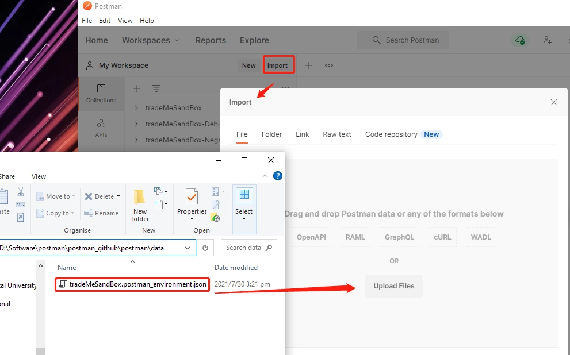Open the View ribbon tab in Explorer
Screen dimensions: 570x355
pyautogui.click(x=39, y=176)
